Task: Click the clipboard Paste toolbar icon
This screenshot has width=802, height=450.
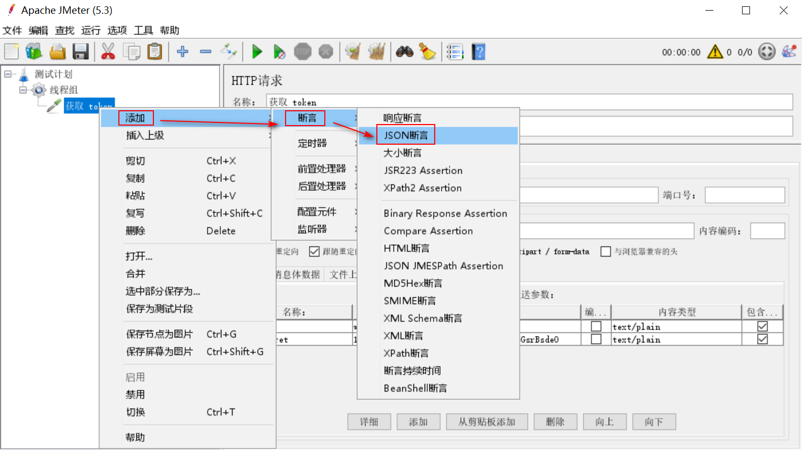Action: 154,51
